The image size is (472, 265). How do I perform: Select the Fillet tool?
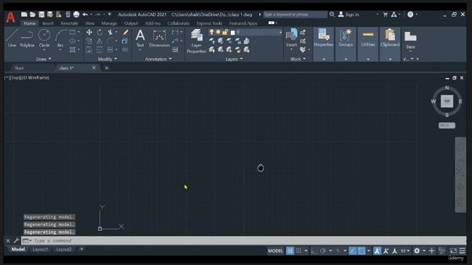click(x=110, y=41)
